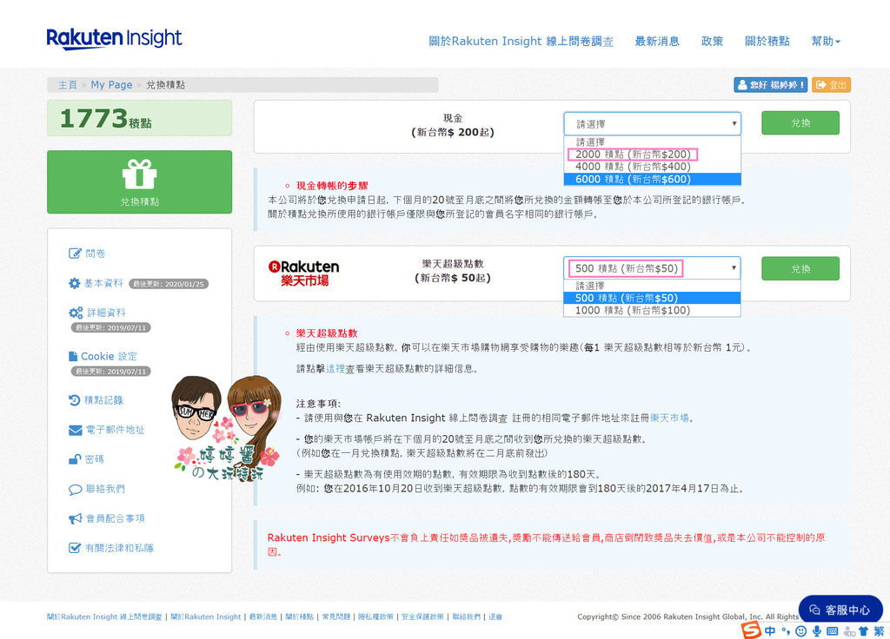
Task: Click the 1773 積點 balance box
Action: tap(140, 118)
